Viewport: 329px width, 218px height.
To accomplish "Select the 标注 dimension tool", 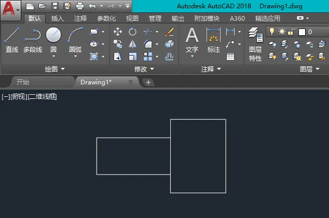I will tap(214, 40).
